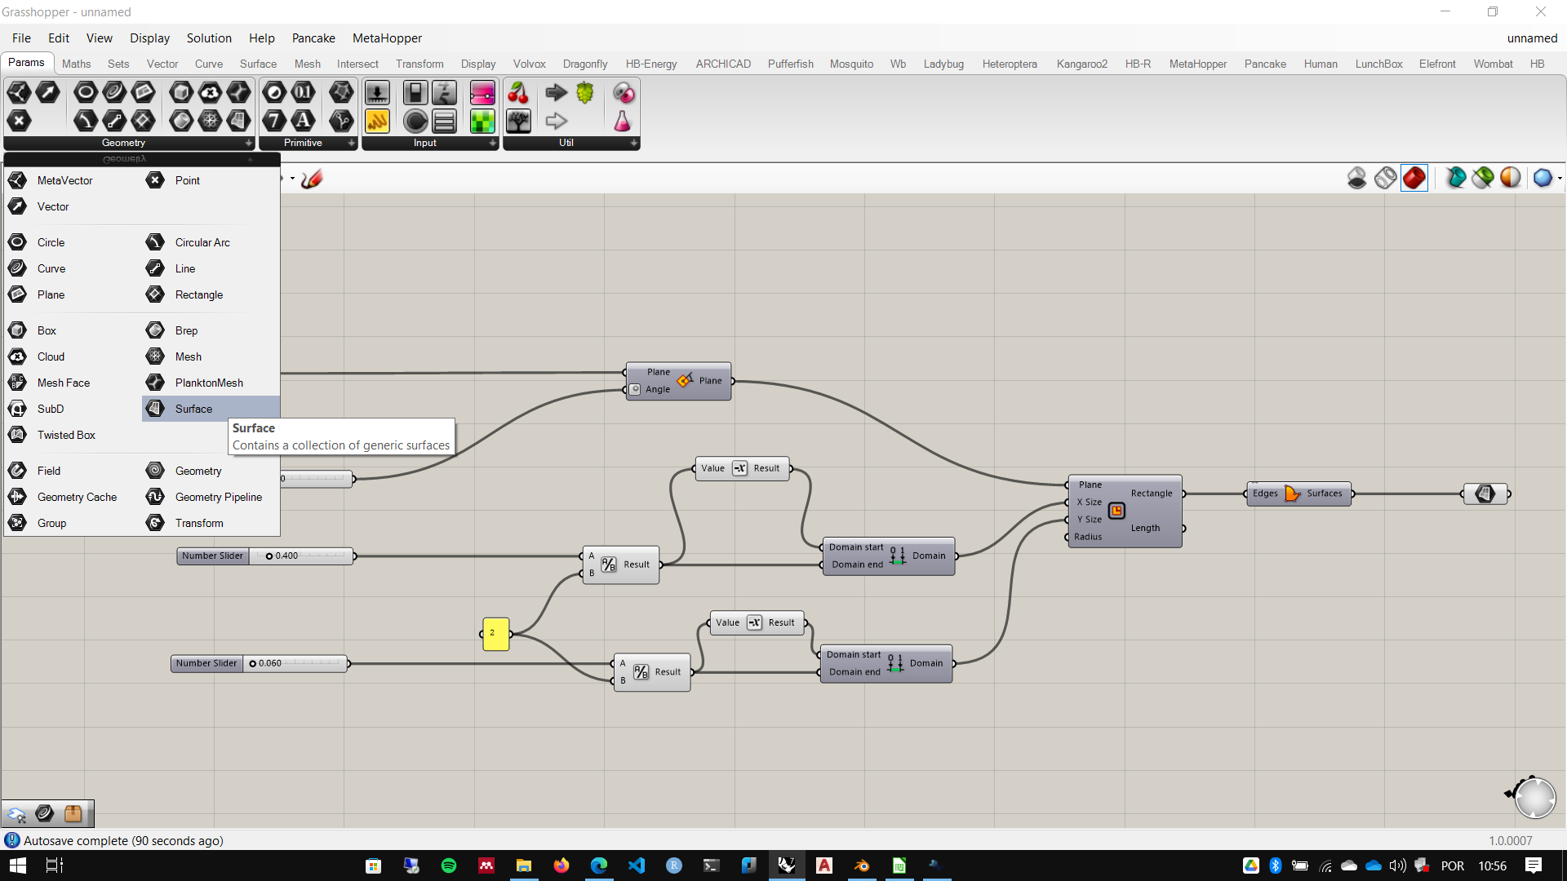The height and width of the screenshot is (881, 1567).
Task: Open dropdown arrow beside sketch pen
Action: (x=292, y=179)
